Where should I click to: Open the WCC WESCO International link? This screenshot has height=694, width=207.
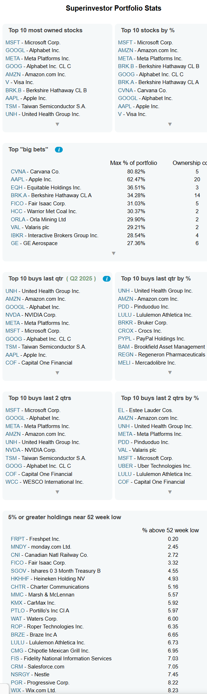tap(12, 482)
